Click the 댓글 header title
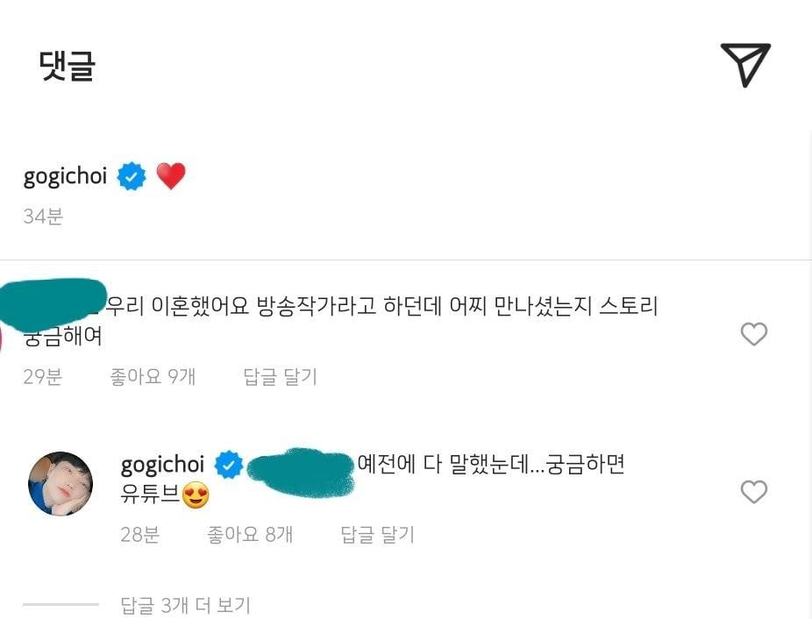The width and height of the screenshot is (812, 619). coord(68,66)
